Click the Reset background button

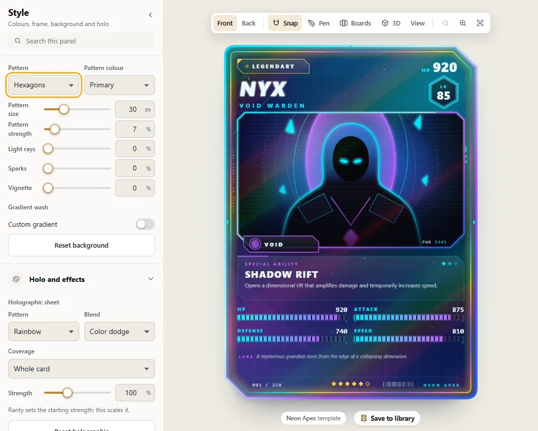pyautogui.click(x=81, y=245)
